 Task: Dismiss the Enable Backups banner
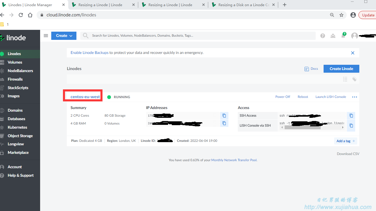click(353, 53)
